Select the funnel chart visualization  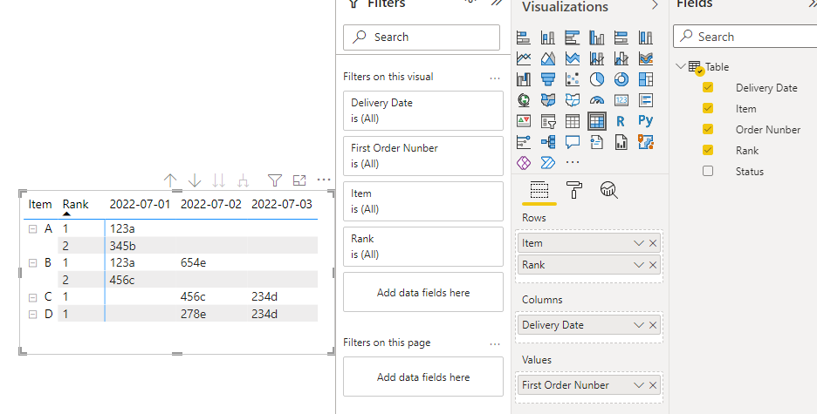547,79
